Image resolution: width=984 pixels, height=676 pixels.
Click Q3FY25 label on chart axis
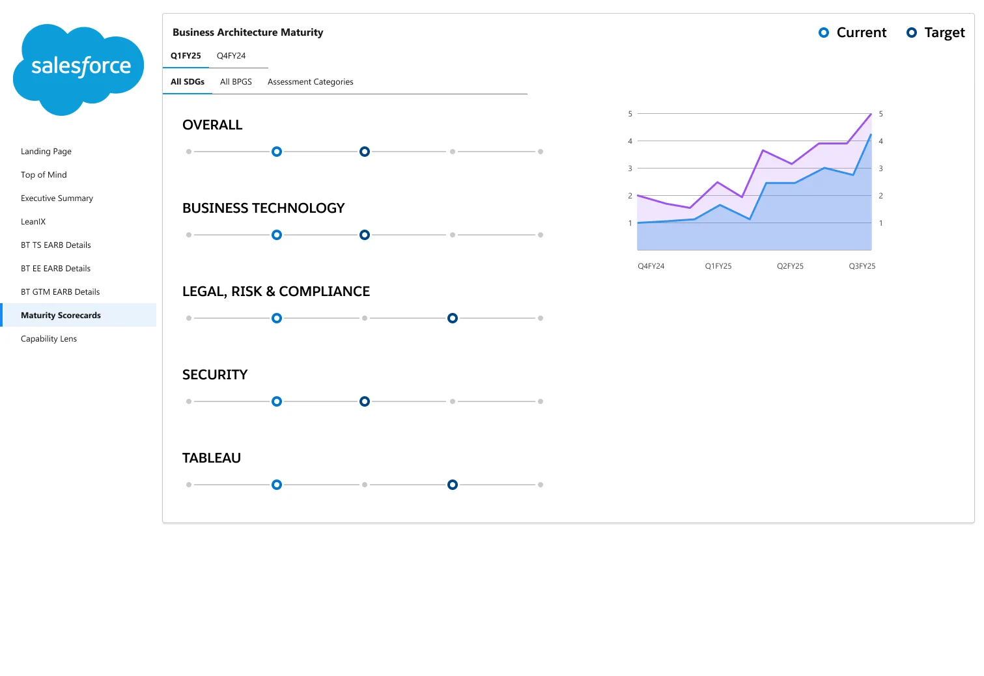862,266
